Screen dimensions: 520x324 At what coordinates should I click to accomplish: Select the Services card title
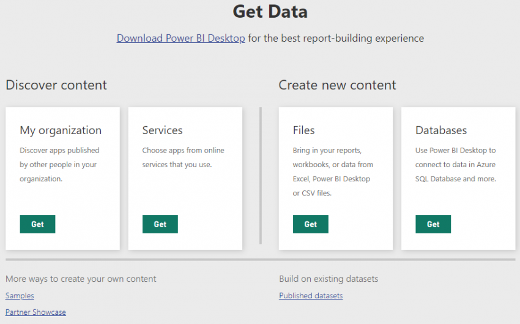[163, 130]
